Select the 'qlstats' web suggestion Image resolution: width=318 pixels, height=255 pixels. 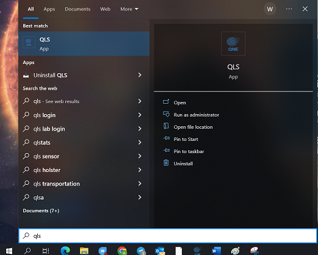84,143
